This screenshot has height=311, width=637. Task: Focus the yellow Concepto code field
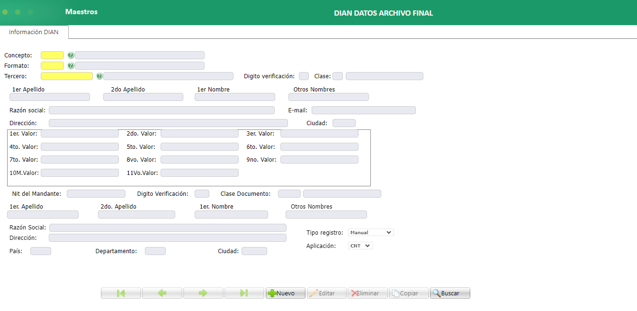(52, 55)
